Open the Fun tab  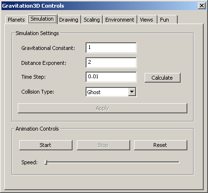[x=167, y=20]
